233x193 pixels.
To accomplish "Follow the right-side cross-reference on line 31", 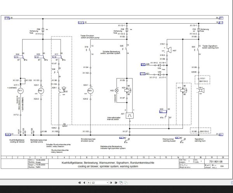I will click(221, 134).
